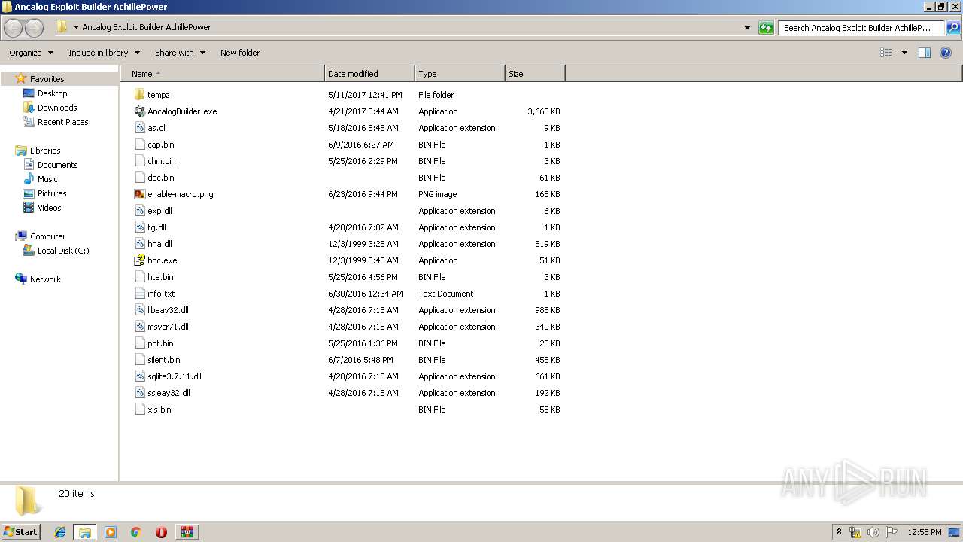
Task: Select Computer in the navigation pane
Action: 47,236
